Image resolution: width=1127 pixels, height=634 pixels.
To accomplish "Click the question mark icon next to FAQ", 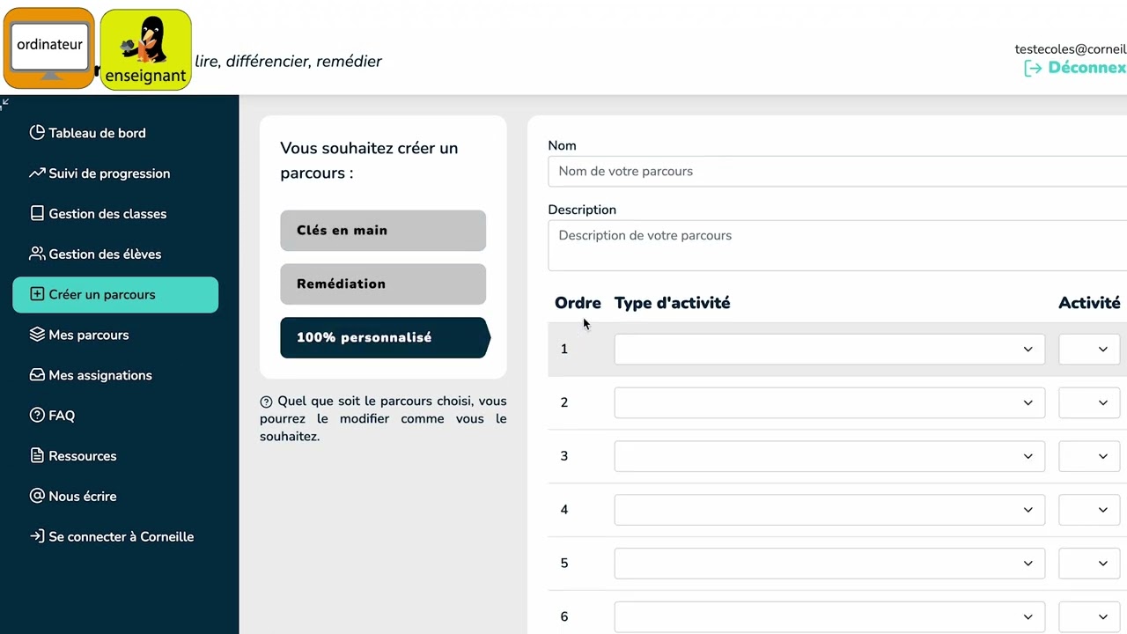I will [37, 416].
